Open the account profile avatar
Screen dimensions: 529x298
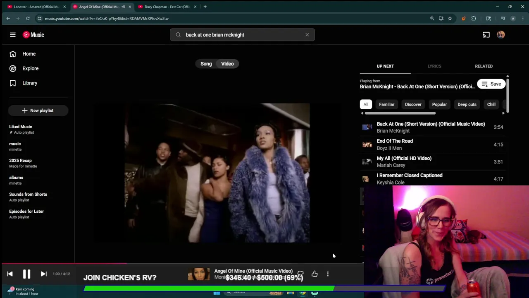pyautogui.click(x=501, y=35)
